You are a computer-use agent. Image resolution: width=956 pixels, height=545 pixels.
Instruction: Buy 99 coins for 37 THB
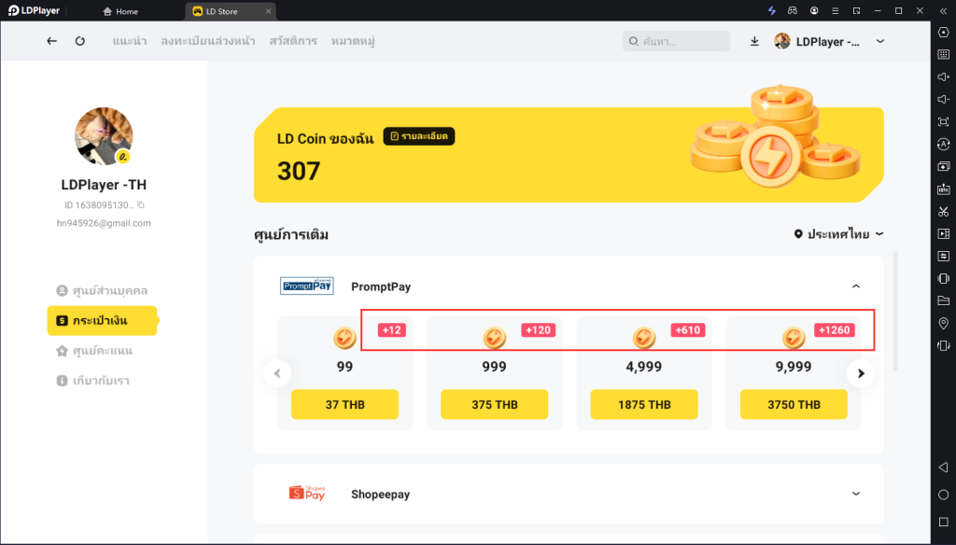[x=344, y=404]
